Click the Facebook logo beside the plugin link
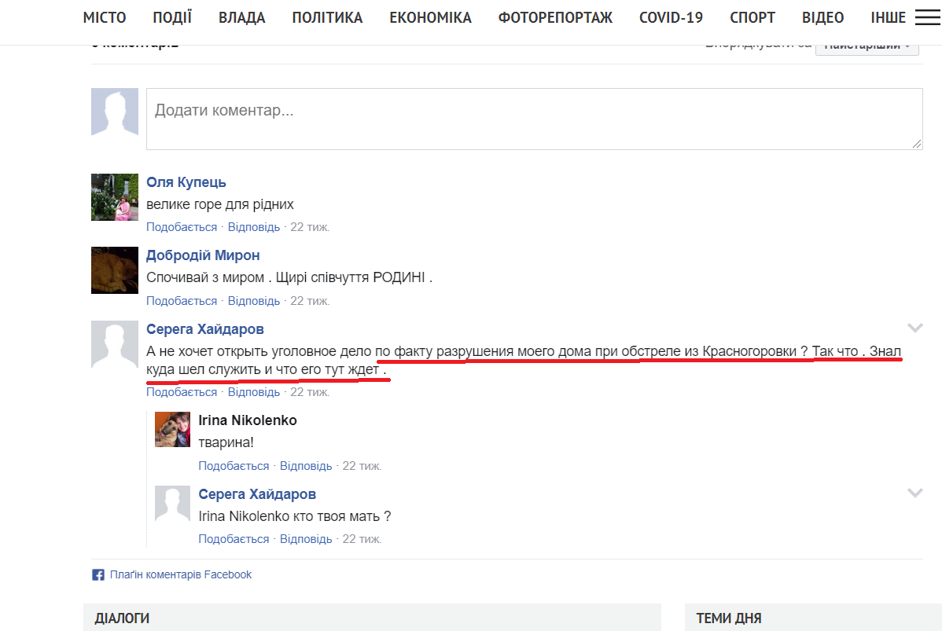The image size is (942, 631). pos(98,574)
